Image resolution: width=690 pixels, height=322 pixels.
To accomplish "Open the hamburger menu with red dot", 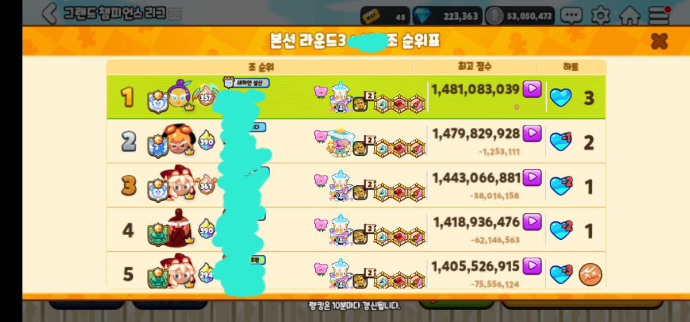I will pos(660,15).
